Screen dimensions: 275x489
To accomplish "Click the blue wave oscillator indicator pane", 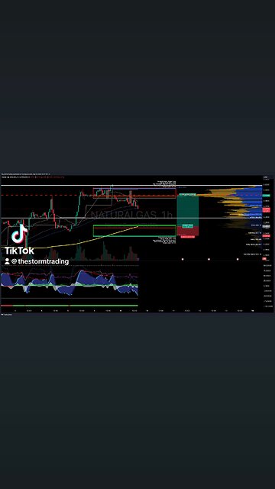I will [70, 284].
